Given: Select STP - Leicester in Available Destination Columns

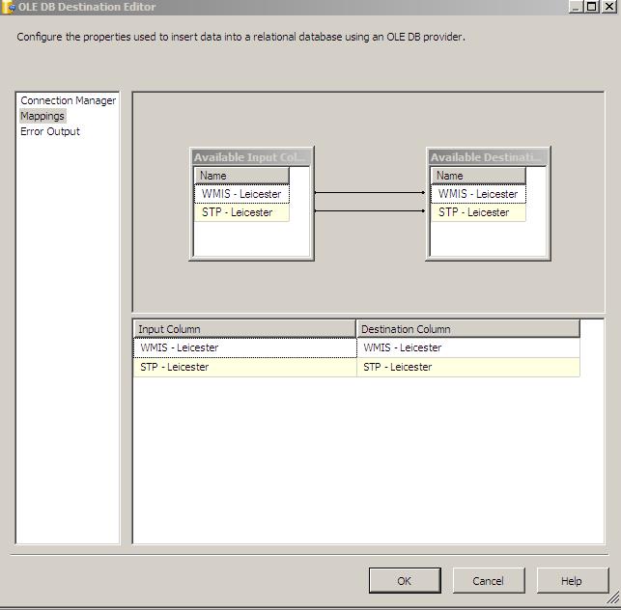Looking at the screenshot, I should (478, 212).
